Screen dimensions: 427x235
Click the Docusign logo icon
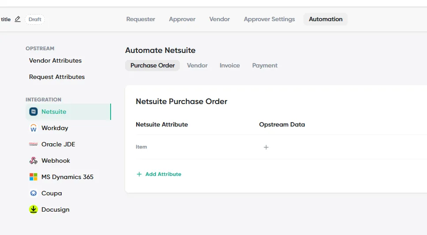pos(33,209)
